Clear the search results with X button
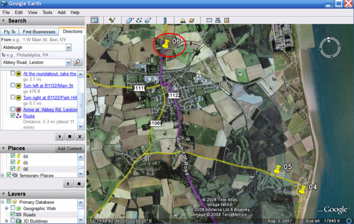 pos(80,137)
